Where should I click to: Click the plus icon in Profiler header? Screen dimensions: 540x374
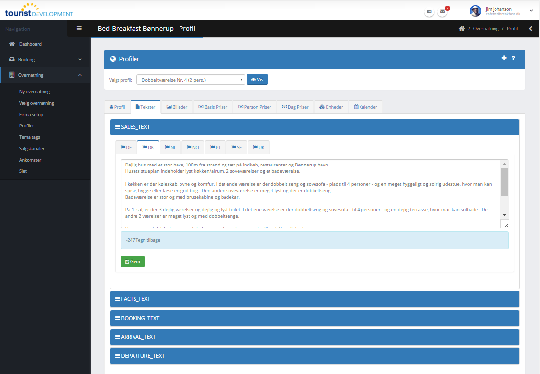(504, 58)
